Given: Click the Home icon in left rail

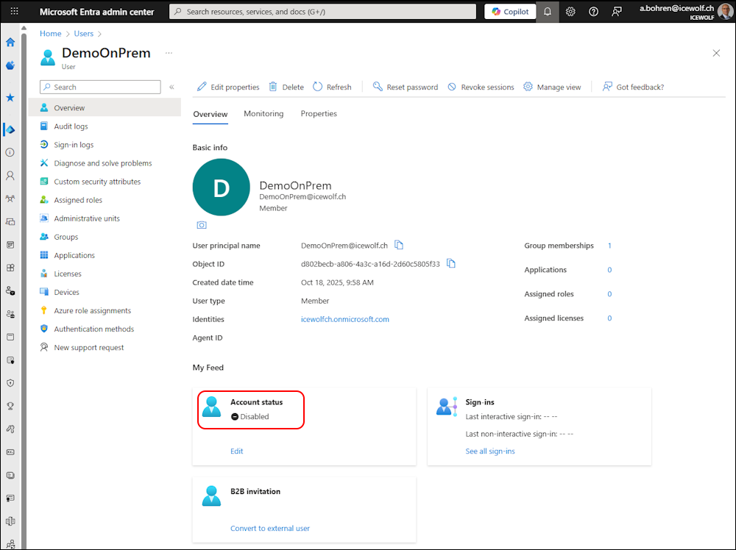Looking at the screenshot, I should click(x=10, y=42).
